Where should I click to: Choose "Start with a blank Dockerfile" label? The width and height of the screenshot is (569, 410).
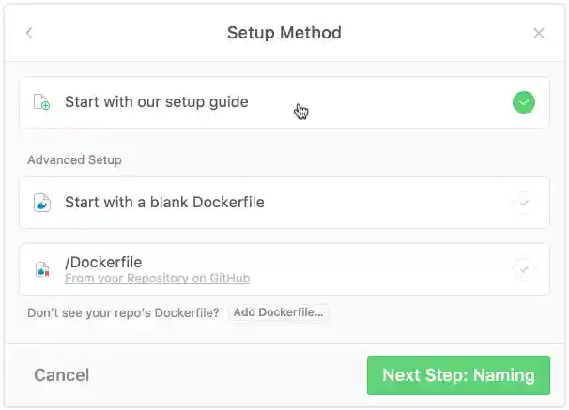coord(164,203)
